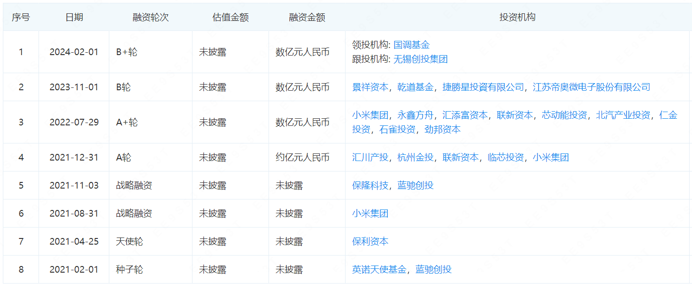Click the 估值金额 column header
This screenshot has width=692, height=285.
(x=231, y=17)
